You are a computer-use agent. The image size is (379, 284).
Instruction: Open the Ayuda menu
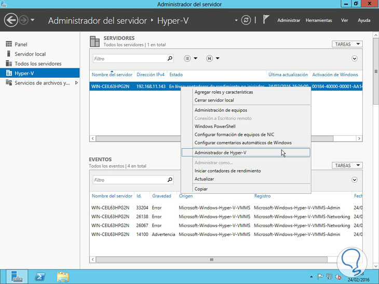364,20
